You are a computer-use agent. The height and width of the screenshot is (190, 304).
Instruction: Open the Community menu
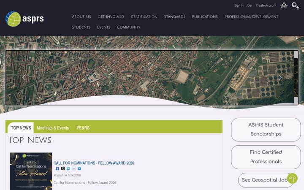click(x=128, y=27)
